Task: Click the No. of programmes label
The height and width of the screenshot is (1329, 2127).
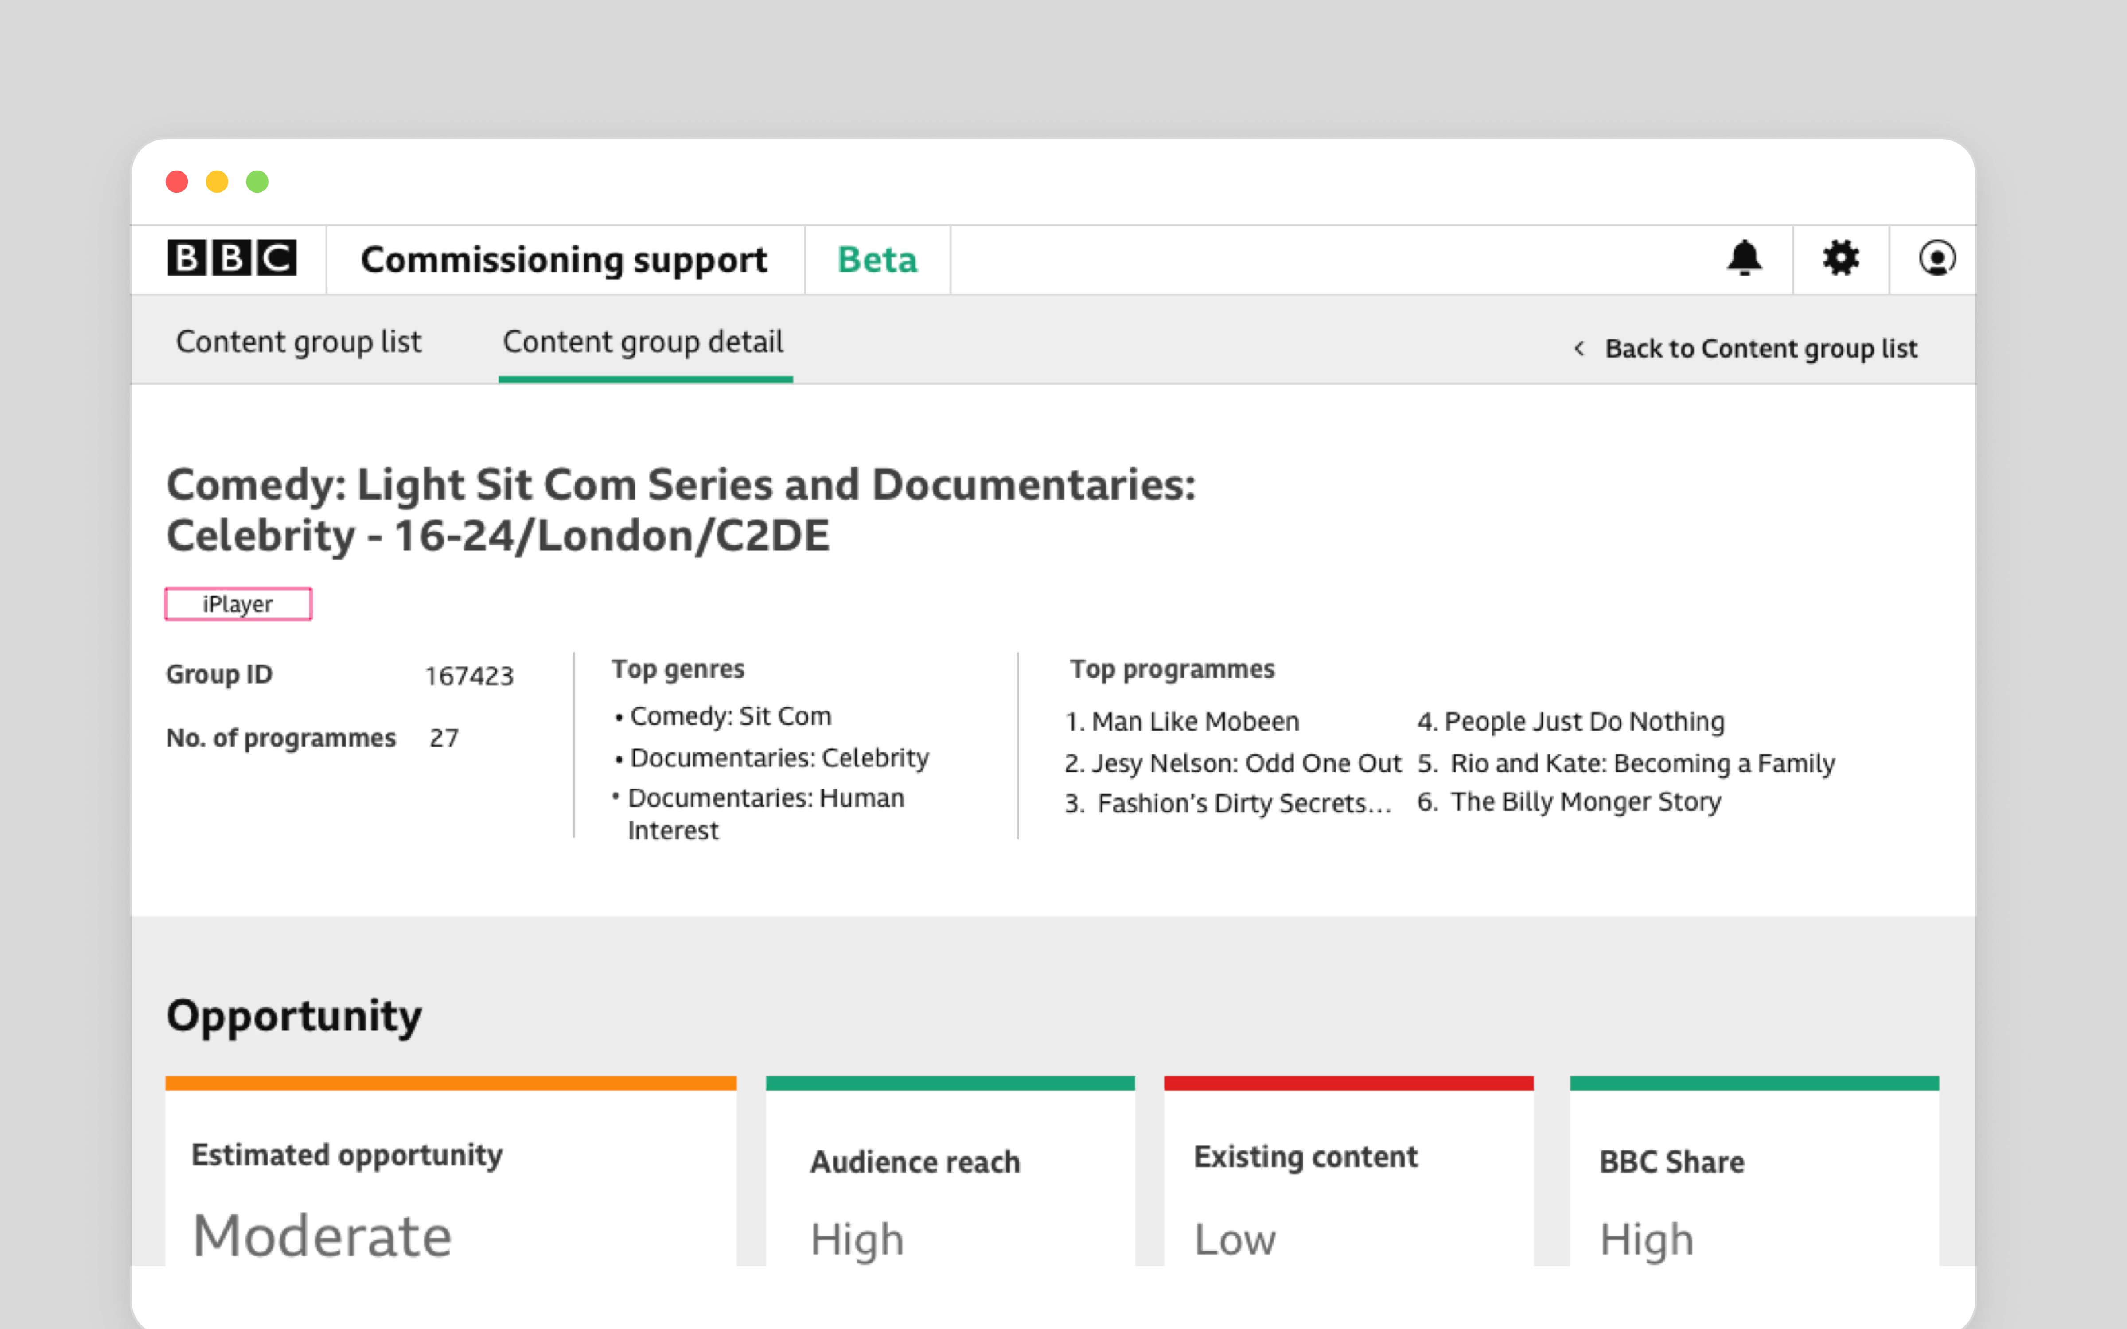Action: click(281, 738)
